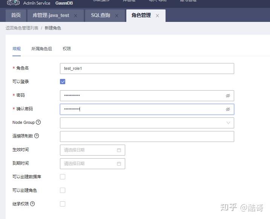Screen dimensions: 270x219
Task: Open help icon beside 连接限制数
Action: (x=37, y=136)
